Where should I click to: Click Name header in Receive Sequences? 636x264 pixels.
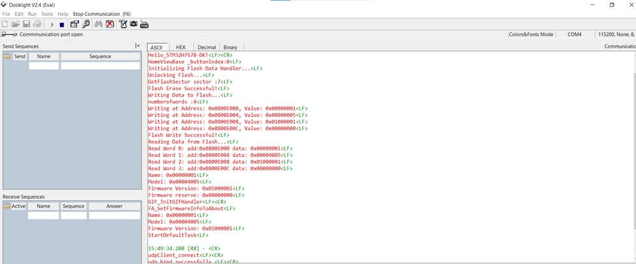point(43,206)
